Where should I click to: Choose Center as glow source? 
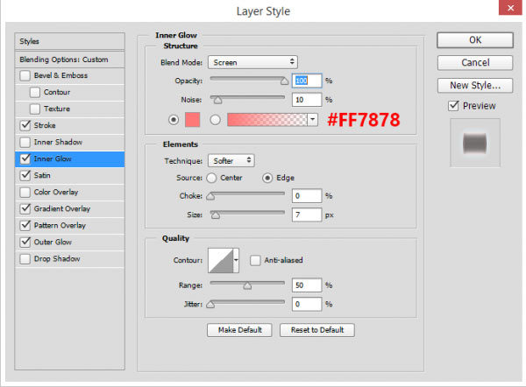[x=211, y=178]
